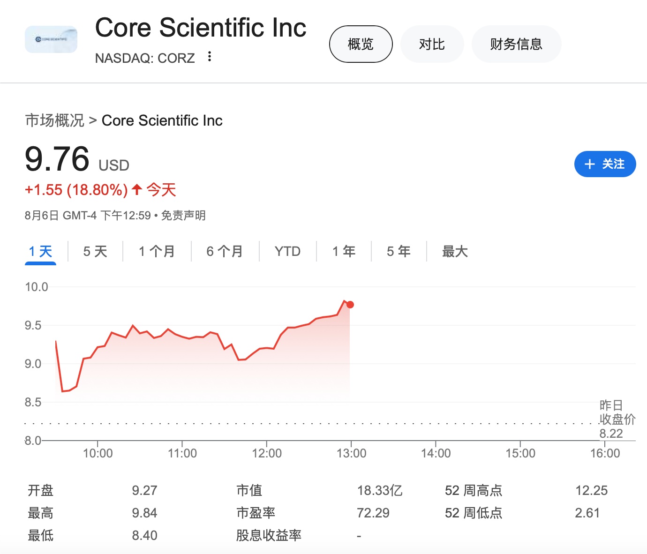Switch to the 对比 compare tab
The image size is (647, 554).
pyautogui.click(x=432, y=44)
